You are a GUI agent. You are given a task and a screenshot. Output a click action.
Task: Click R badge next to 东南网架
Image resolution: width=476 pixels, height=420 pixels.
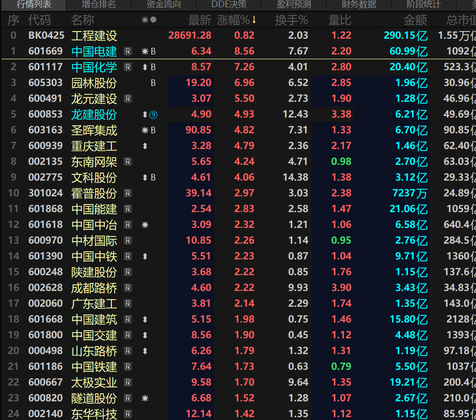[x=128, y=162]
